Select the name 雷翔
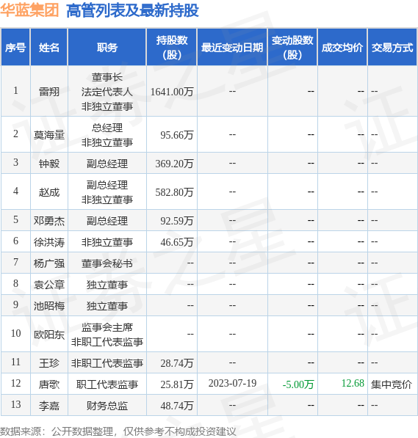 click(x=49, y=92)
